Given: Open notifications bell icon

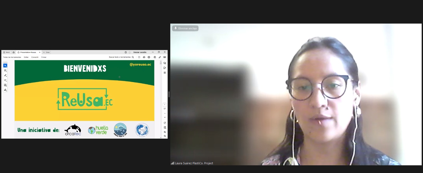Looking at the screenshot, I should [x=130, y=52].
